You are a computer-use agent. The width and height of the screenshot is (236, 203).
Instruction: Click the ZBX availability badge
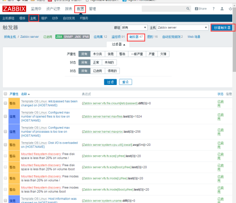click(59, 37)
